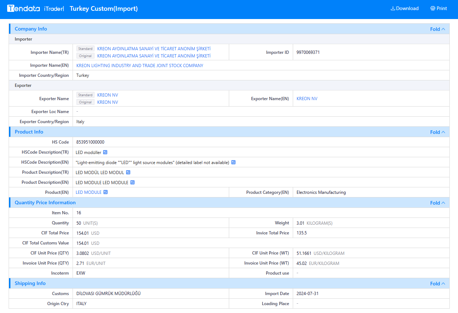This screenshot has width=458, height=313.
Task: Click the Original tag on exporter name
Action: pyautogui.click(x=85, y=102)
